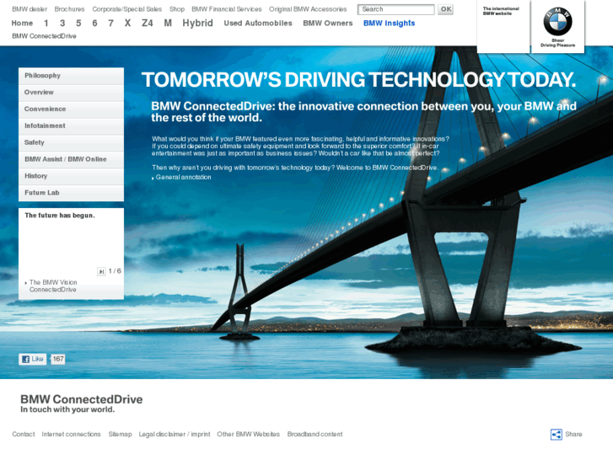Click the Search input field
613x459 pixels.
[x=395, y=9]
